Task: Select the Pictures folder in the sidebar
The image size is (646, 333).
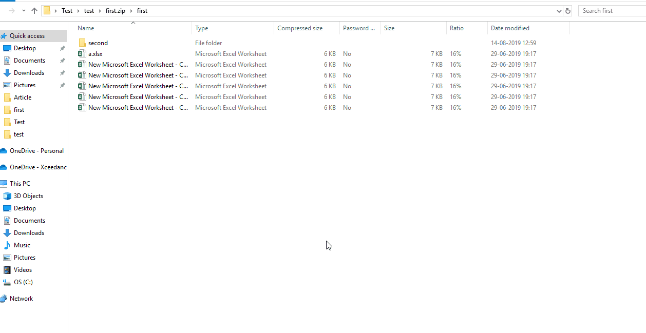Action: click(24, 85)
